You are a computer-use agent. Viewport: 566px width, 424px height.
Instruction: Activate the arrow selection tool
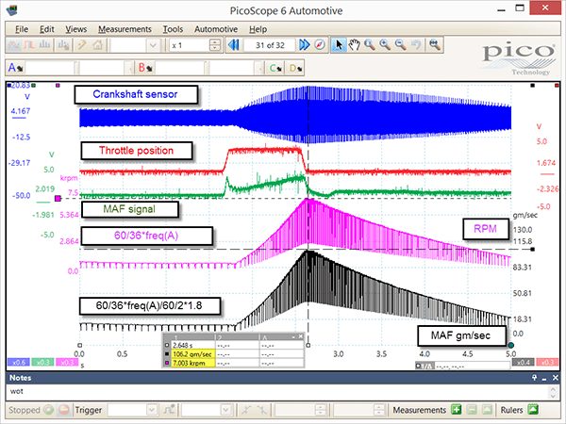(x=339, y=45)
